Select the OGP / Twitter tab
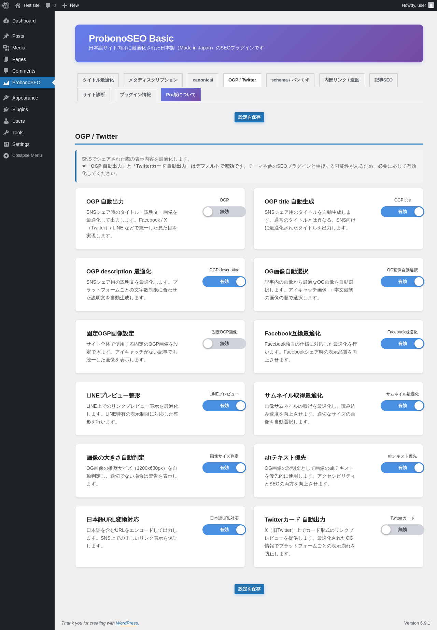The image size is (437, 630). (242, 80)
